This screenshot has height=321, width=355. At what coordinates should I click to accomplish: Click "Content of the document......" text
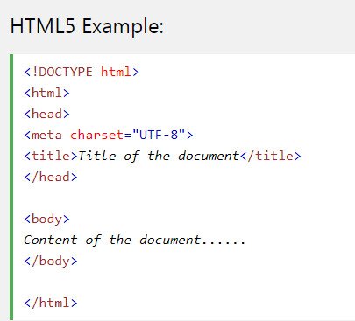[x=134, y=240]
